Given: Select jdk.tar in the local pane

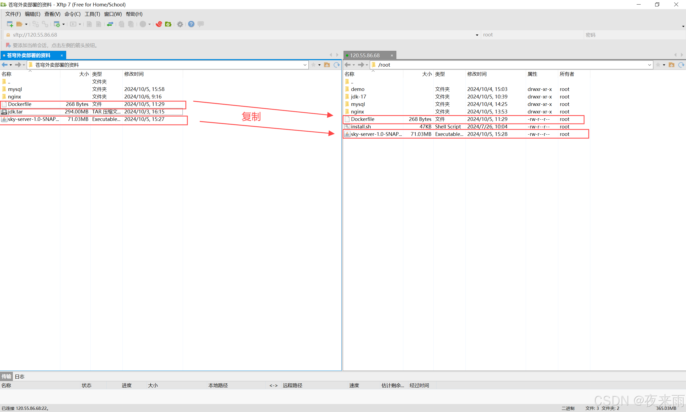Looking at the screenshot, I should pyautogui.click(x=15, y=112).
